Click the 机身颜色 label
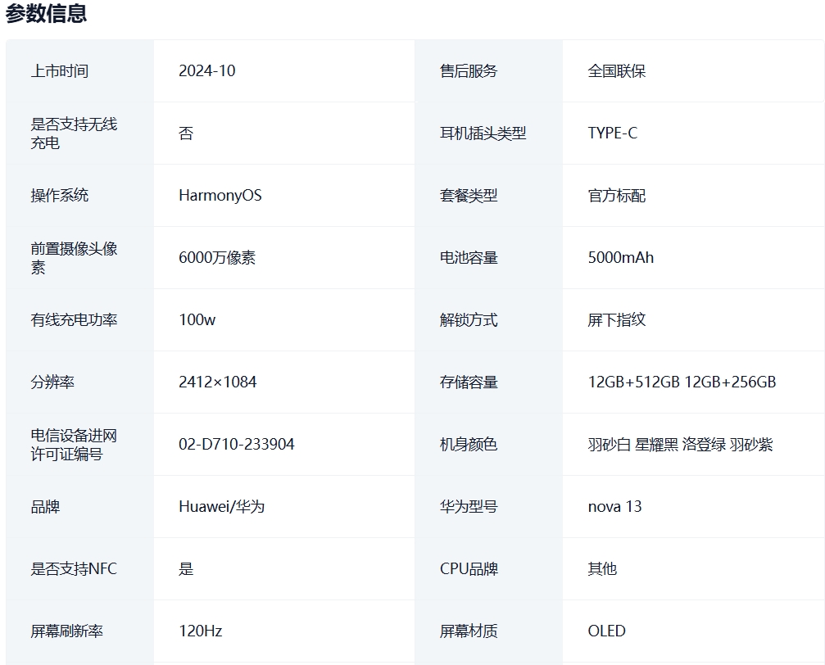825x665 pixels. pos(469,445)
